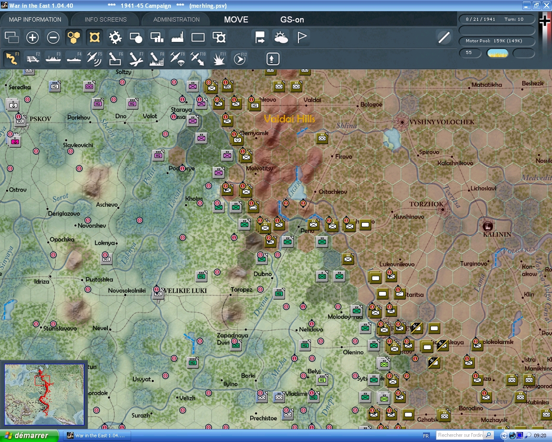Image resolution: width=552 pixels, height=442 pixels.
Task: Select the F7 bomb airfield mode
Action: tap(136, 59)
